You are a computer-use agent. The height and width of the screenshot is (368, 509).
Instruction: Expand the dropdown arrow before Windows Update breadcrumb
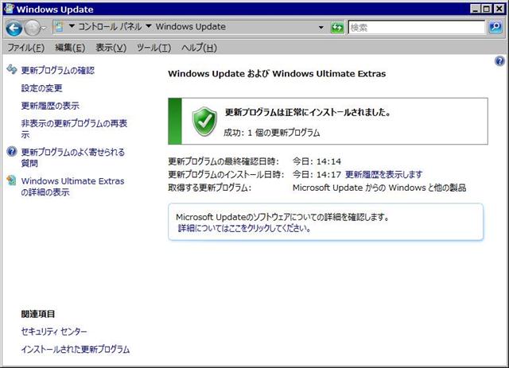tap(149, 26)
